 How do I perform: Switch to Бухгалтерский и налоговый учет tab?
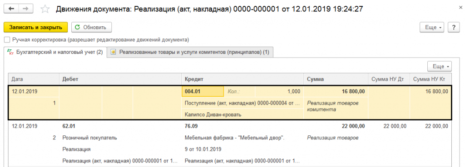[55, 52]
